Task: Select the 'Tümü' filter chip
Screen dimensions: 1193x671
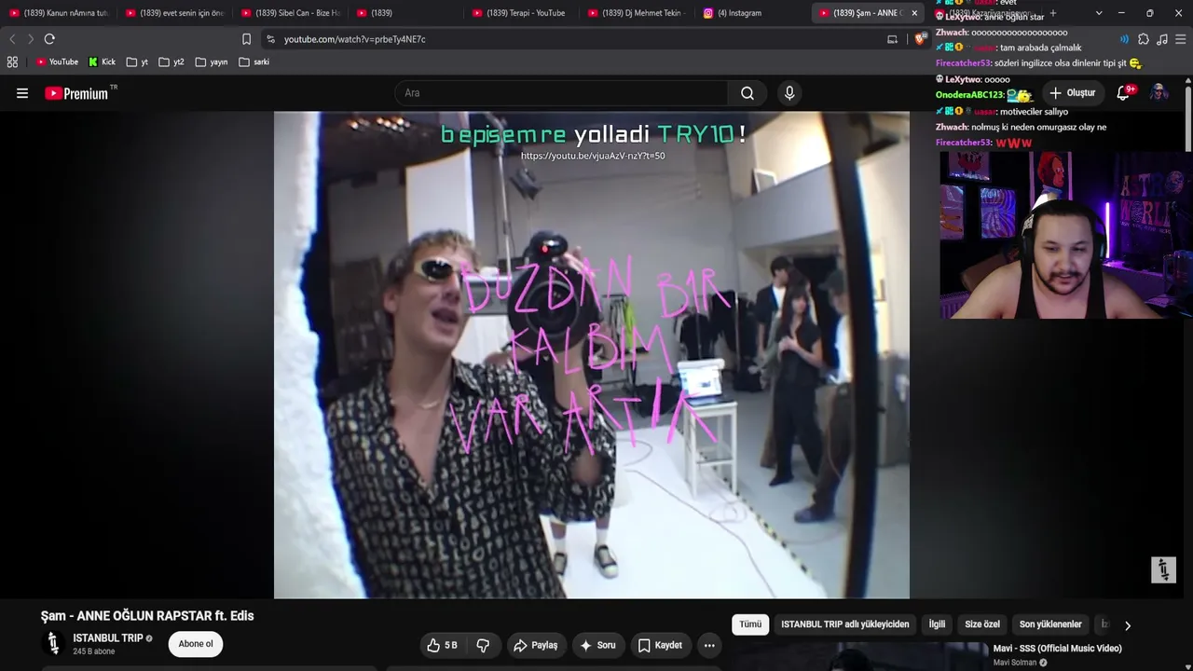Action: click(750, 624)
